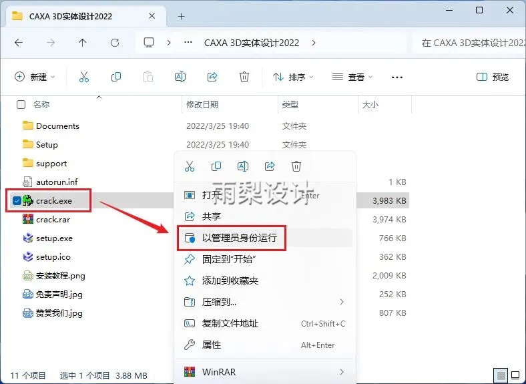Select the setup.ico file
The height and width of the screenshot is (384, 526).
[53, 257]
